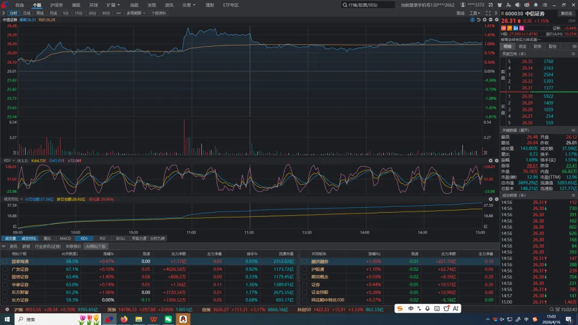Open File Explorer from the taskbar
Screen dimensions: 578x325
point(139,319)
